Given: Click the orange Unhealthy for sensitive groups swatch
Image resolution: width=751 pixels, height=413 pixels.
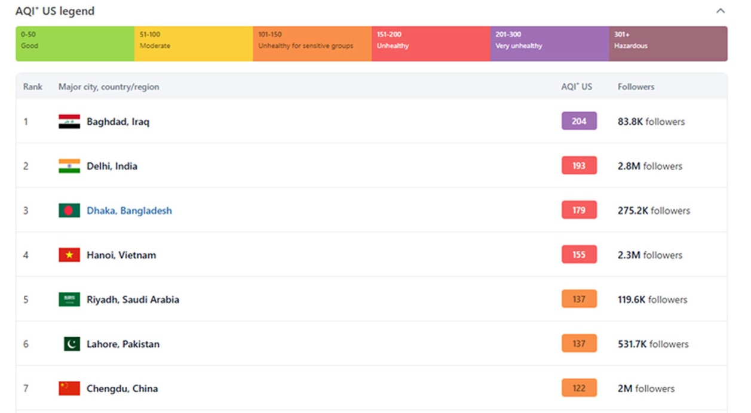Looking at the screenshot, I should (312, 44).
